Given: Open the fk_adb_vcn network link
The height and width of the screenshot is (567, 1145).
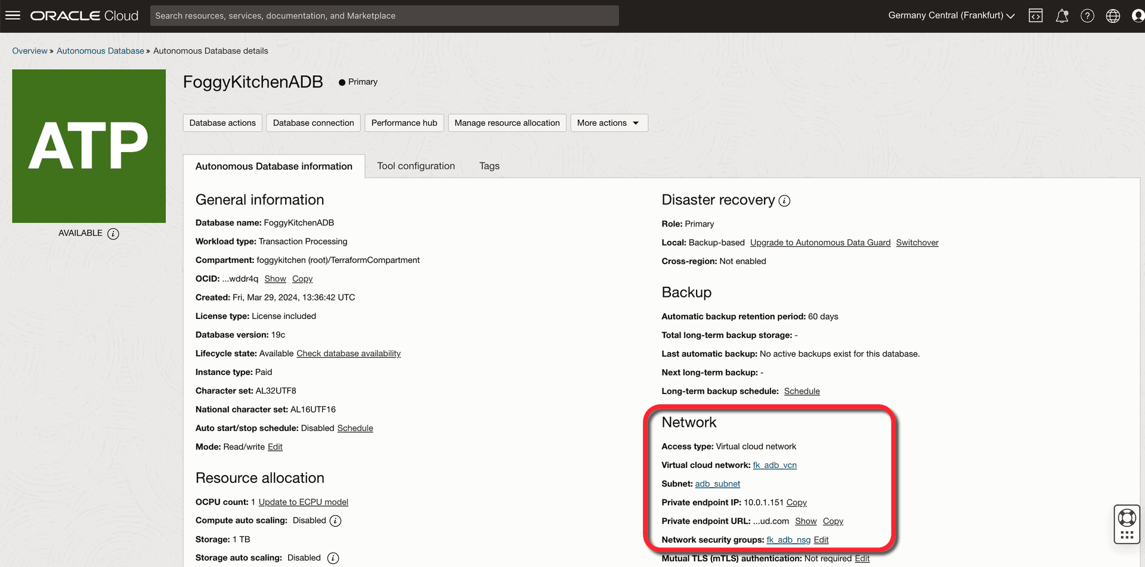Looking at the screenshot, I should [x=775, y=465].
